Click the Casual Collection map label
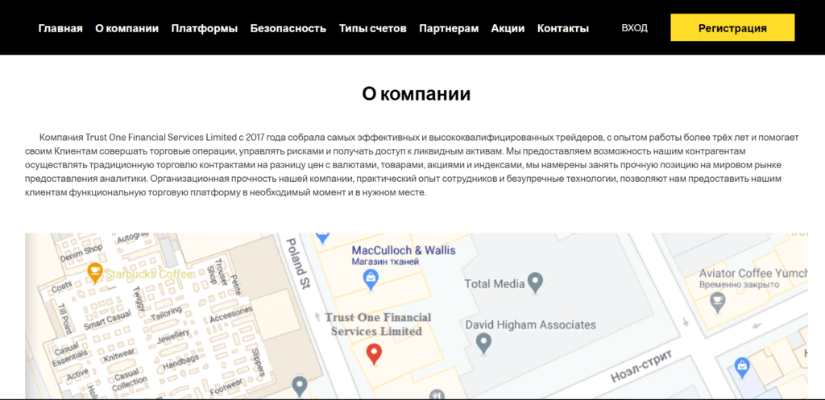The height and width of the screenshot is (400, 825). [126, 381]
